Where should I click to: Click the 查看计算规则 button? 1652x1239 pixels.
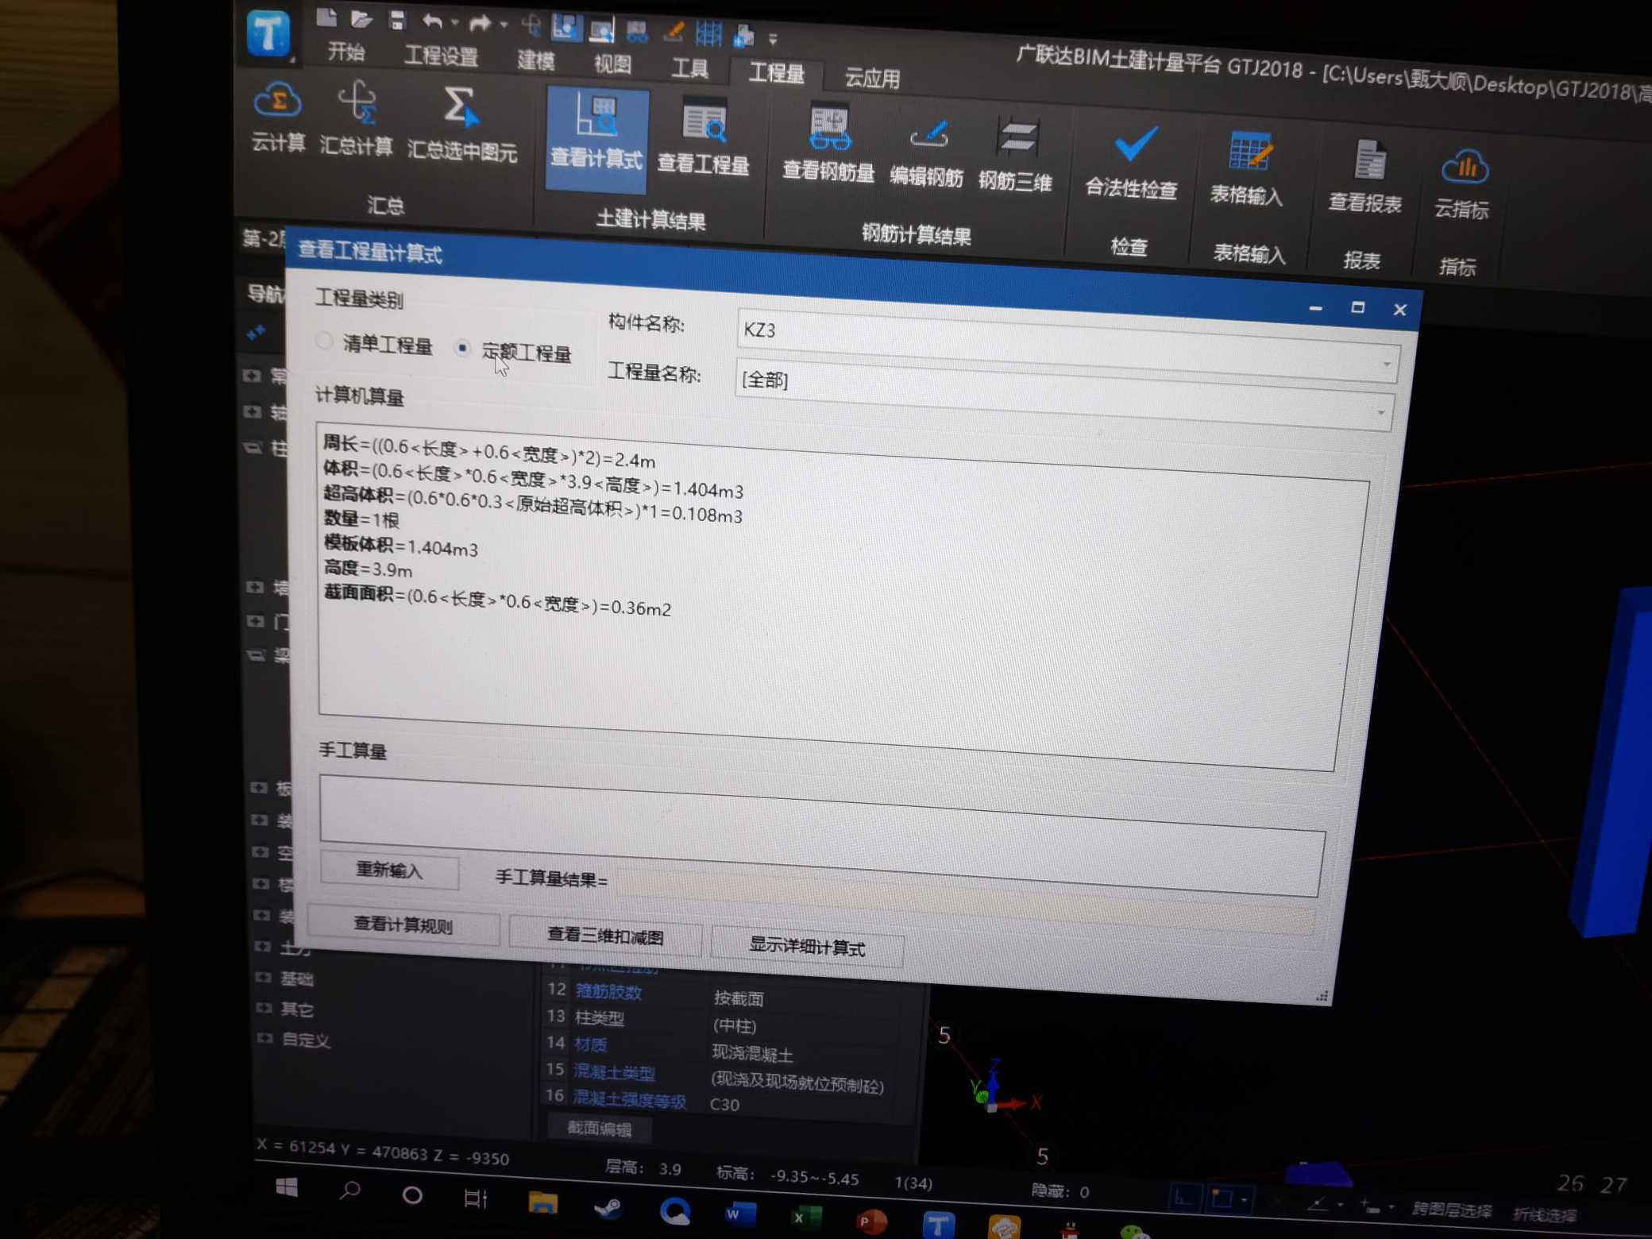click(x=403, y=925)
